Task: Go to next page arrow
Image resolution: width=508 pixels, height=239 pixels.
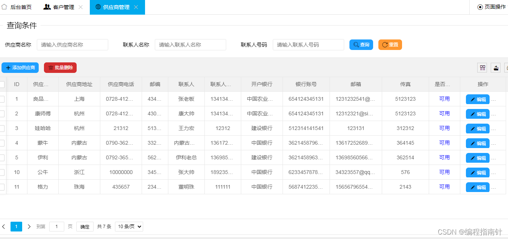Action: tap(29, 227)
